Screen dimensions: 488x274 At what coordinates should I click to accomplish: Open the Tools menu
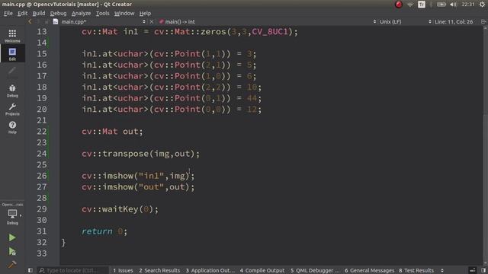[x=102, y=14]
